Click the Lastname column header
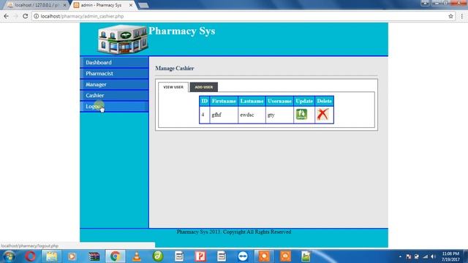This screenshot has width=468, height=263. (252, 101)
